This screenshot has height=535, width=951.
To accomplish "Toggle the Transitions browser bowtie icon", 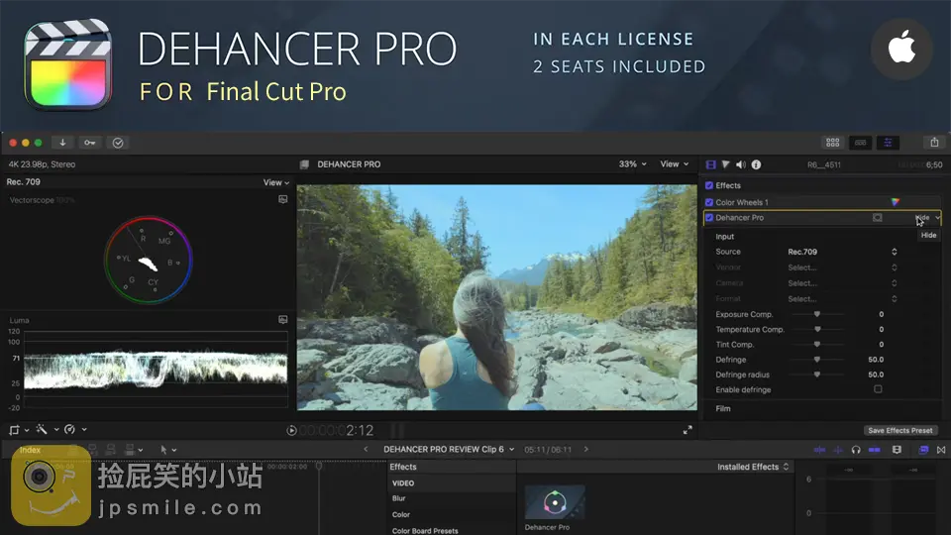I will (941, 450).
